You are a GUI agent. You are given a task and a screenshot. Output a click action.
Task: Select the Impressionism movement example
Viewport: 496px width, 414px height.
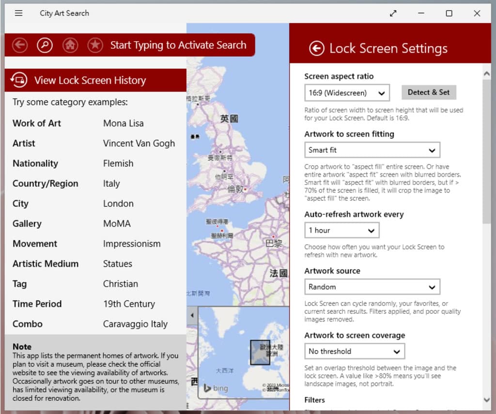coord(132,244)
